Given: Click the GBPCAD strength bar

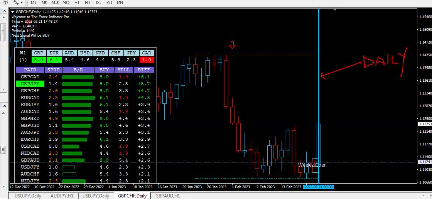Looking at the screenshot, I should [78, 77].
